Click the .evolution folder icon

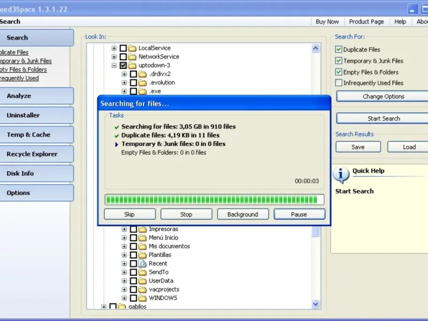pyautogui.click(x=142, y=82)
